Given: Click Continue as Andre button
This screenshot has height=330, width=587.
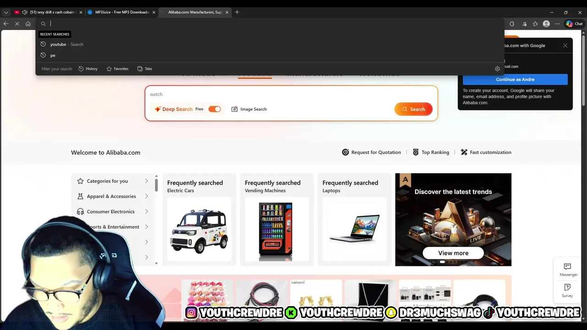Looking at the screenshot, I should [515, 79].
